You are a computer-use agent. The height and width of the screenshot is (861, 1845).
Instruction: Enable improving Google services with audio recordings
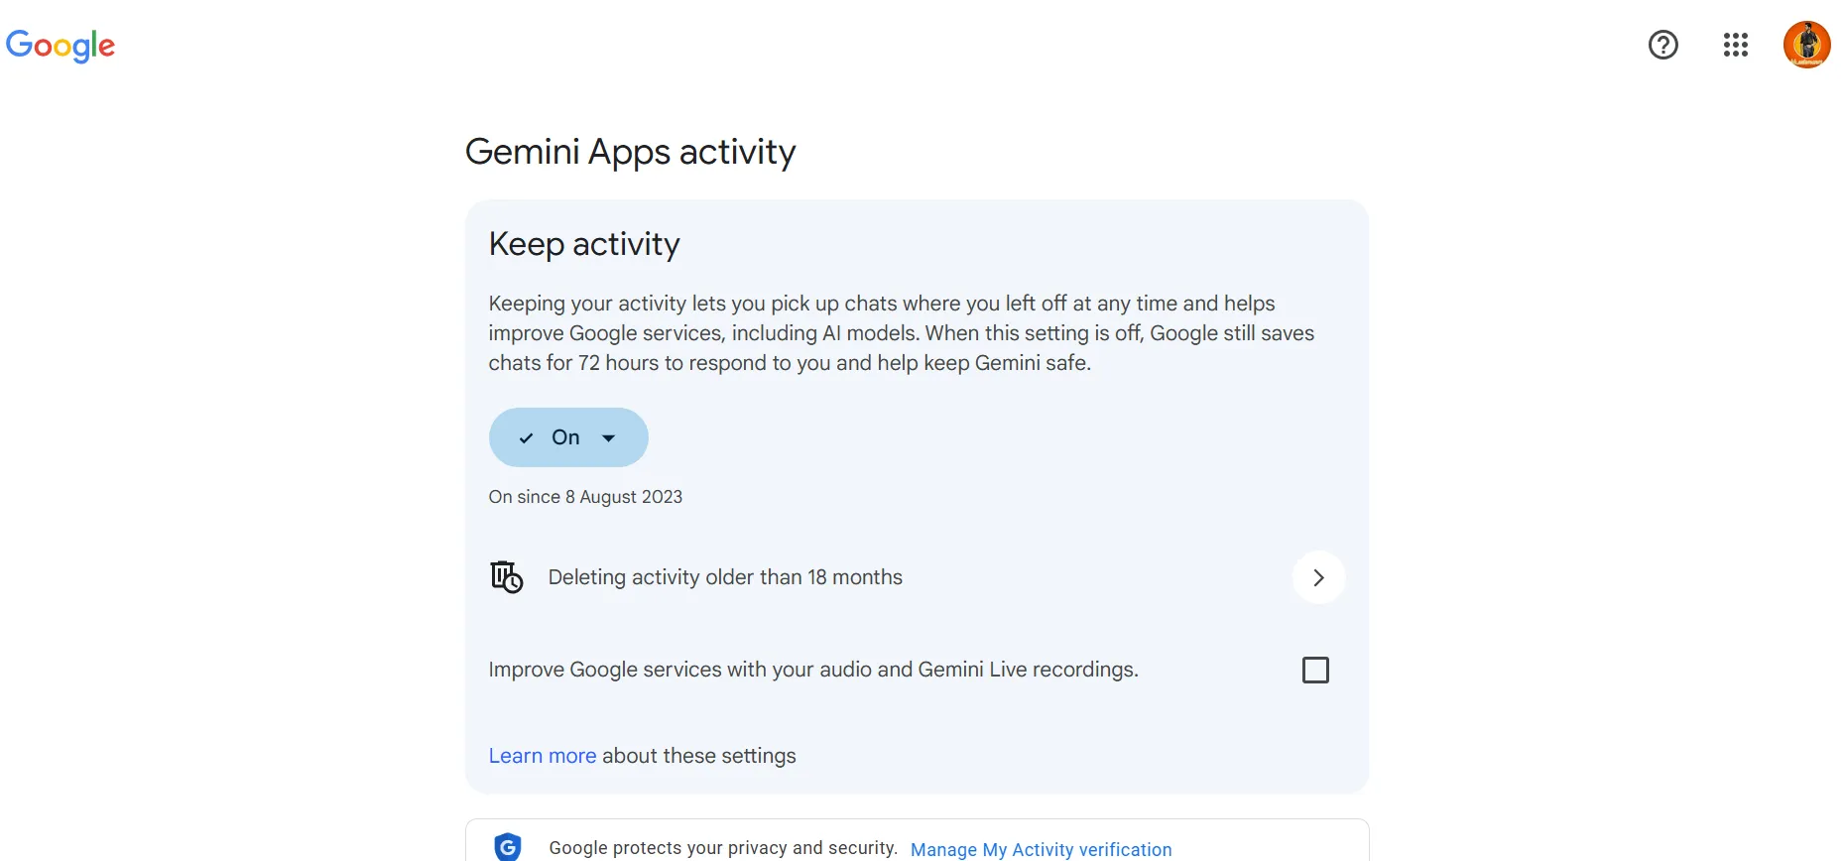click(x=1315, y=670)
